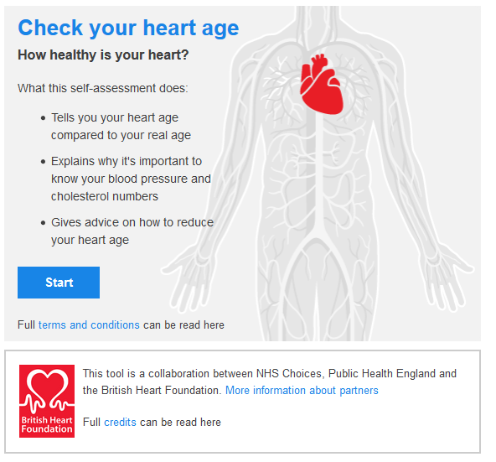Click the heart symbol inside the BHF logo
This screenshot has width=496, height=462.
tap(48, 385)
